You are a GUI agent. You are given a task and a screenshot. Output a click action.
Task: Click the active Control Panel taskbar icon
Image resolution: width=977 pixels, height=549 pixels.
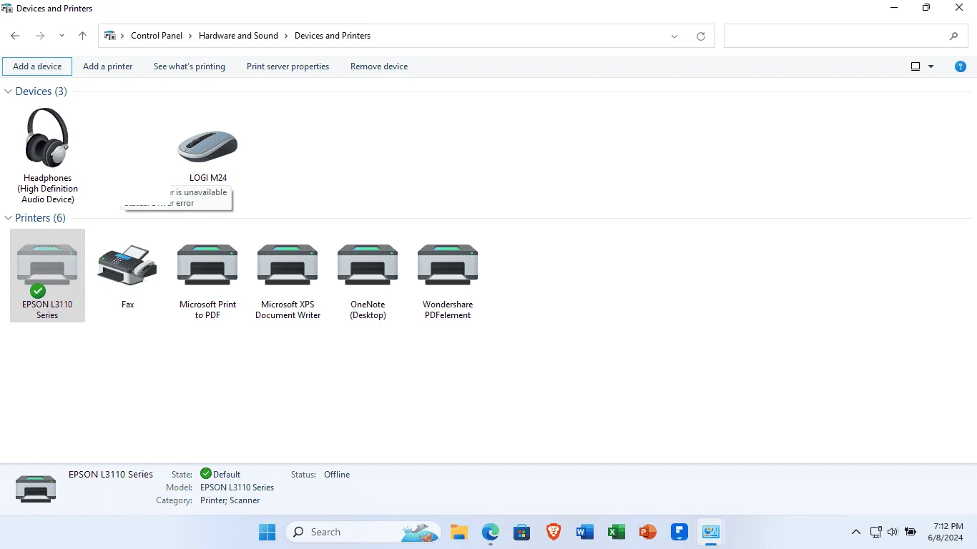coord(710,532)
